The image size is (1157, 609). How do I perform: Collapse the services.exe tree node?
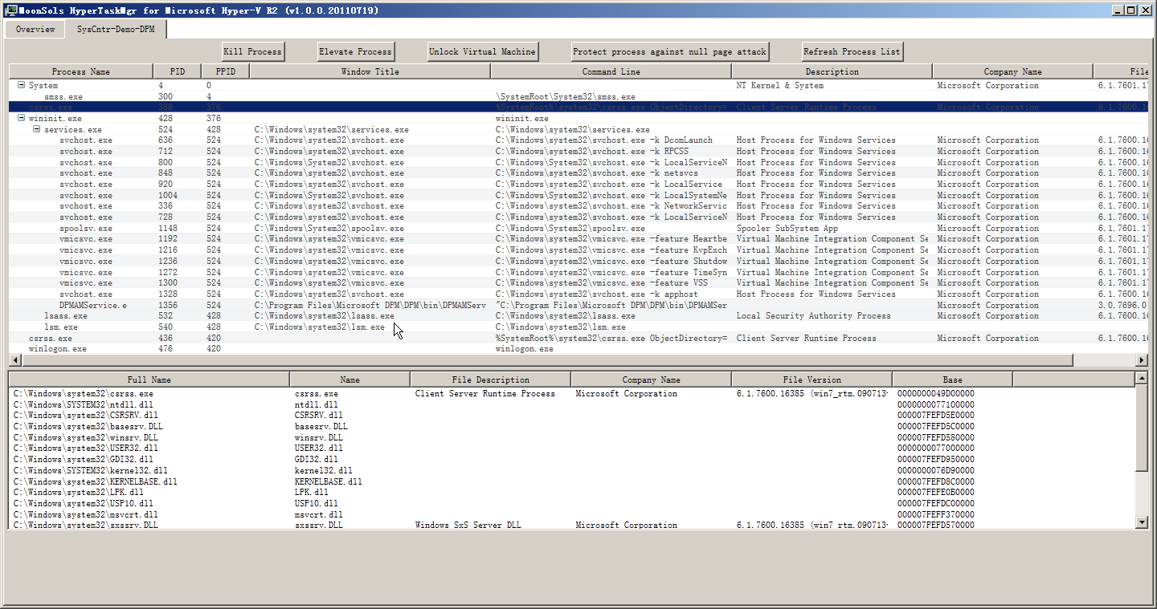(37, 129)
